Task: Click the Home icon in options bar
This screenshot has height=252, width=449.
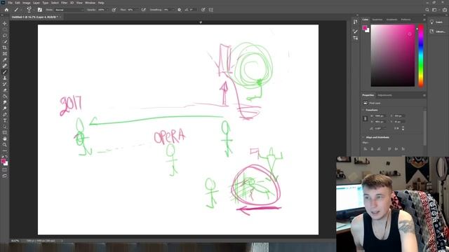Action: [6, 10]
